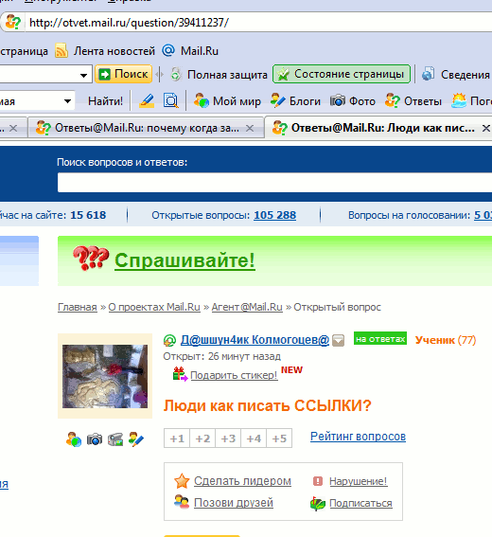Click the Позови друзей link

[x=234, y=503]
